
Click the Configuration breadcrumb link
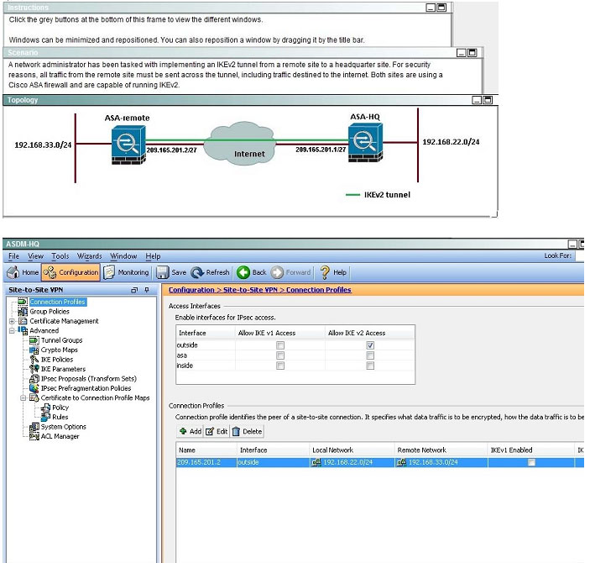[191, 290]
